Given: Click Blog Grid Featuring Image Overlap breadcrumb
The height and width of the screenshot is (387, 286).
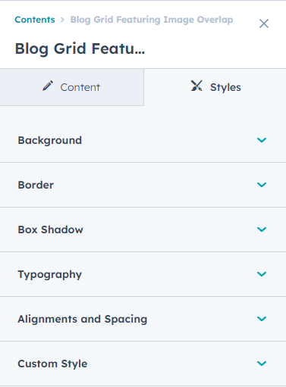Looking at the screenshot, I should coord(152,20).
